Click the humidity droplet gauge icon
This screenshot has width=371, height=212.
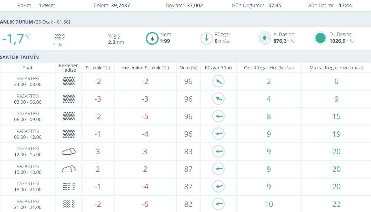click(152, 38)
